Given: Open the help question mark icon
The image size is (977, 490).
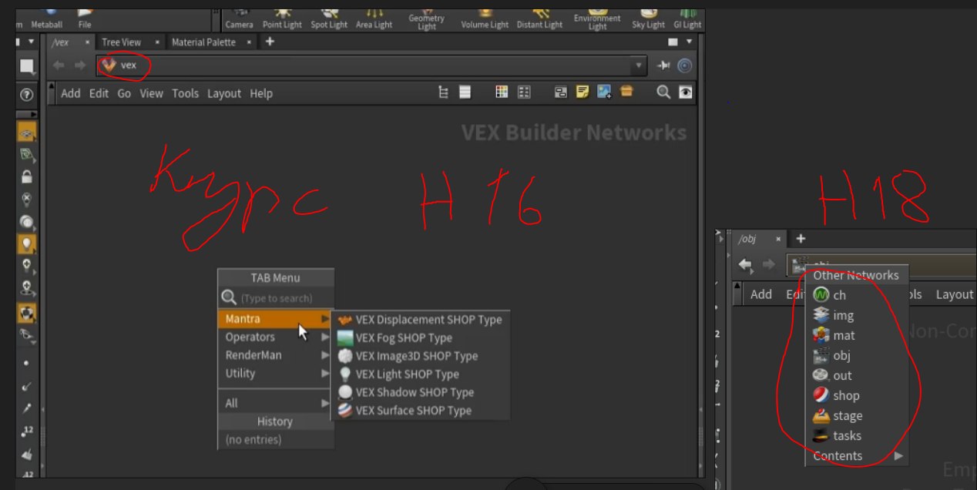Looking at the screenshot, I should click(27, 94).
